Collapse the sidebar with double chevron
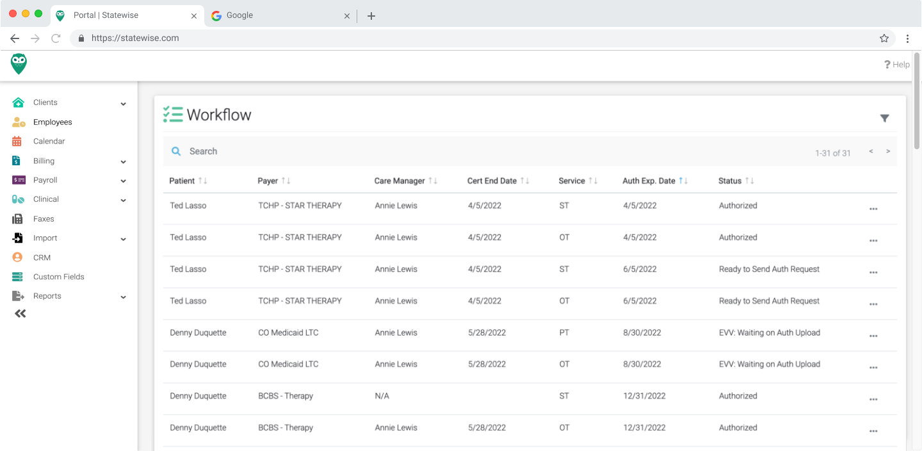The height and width of the screenshot is (451, 922). (20, 314)
